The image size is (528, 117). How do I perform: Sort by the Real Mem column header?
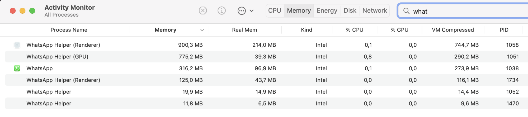pos(244,30)
